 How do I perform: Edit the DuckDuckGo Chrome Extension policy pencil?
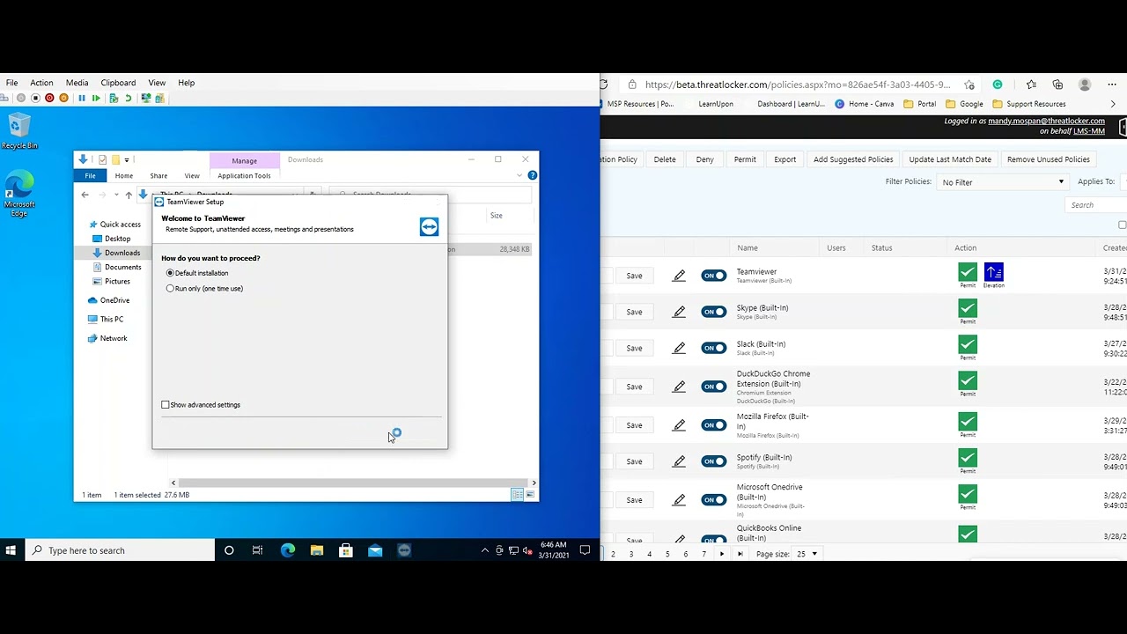pyautogui.click(x=679, y=387)
